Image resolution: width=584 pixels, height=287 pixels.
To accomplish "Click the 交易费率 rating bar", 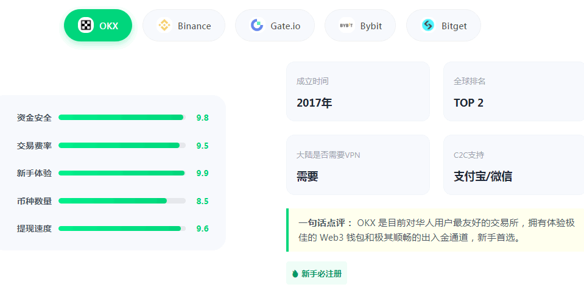I will pos(122,146).
